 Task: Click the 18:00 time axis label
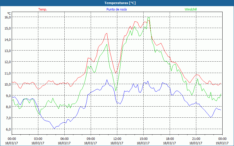[170, 139]
